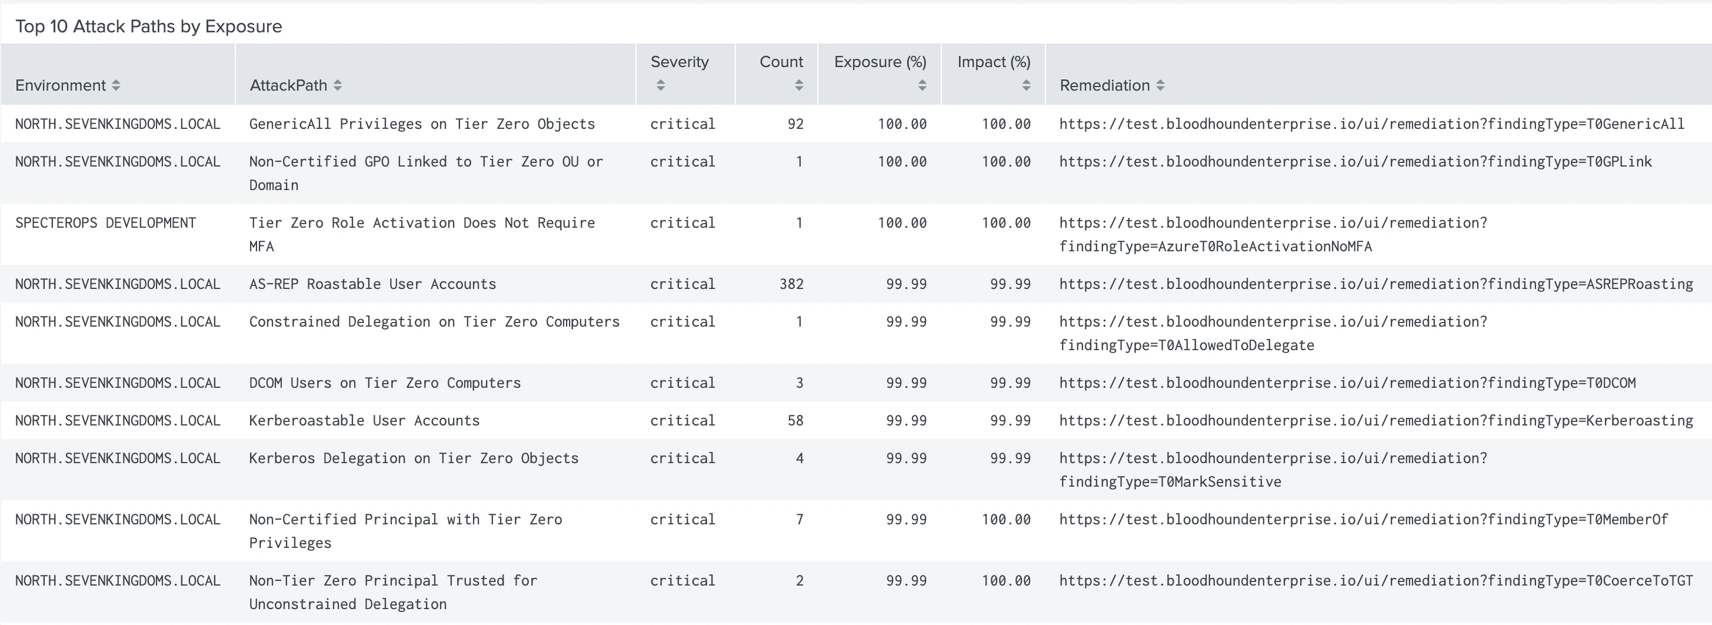Click count 7 in the Non-Certified Principal row
This screenshot has height=625, width=1712.
800,519
